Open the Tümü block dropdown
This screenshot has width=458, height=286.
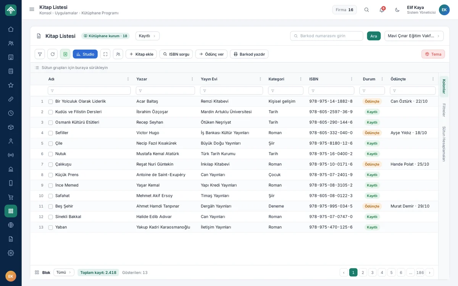64,272
